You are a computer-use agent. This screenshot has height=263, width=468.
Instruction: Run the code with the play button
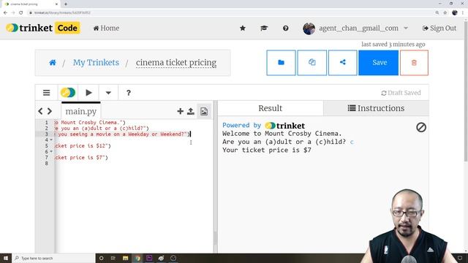88,93
